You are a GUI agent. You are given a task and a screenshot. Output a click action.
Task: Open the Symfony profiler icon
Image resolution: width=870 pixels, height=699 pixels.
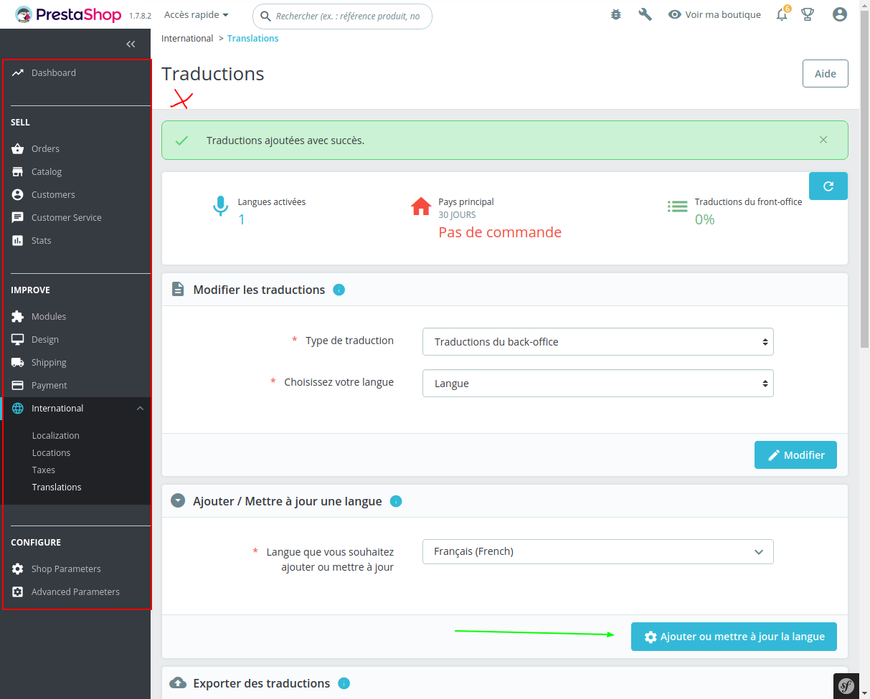(x=846, y=685)
